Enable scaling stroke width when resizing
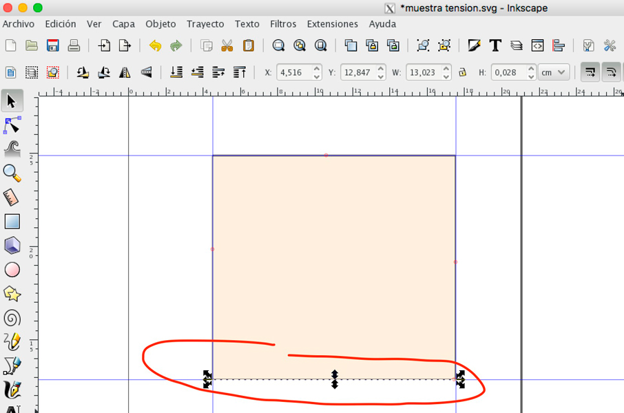The height and width of the screenshot is (413, 624). point(590,72)
